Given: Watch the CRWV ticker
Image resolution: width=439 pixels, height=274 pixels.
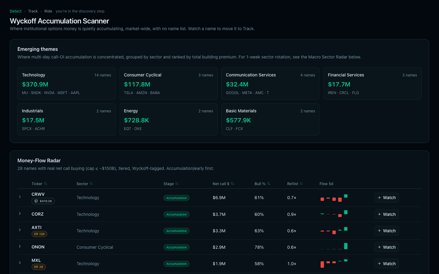Looking at the screenshot, I should click(x=387, y=198).
